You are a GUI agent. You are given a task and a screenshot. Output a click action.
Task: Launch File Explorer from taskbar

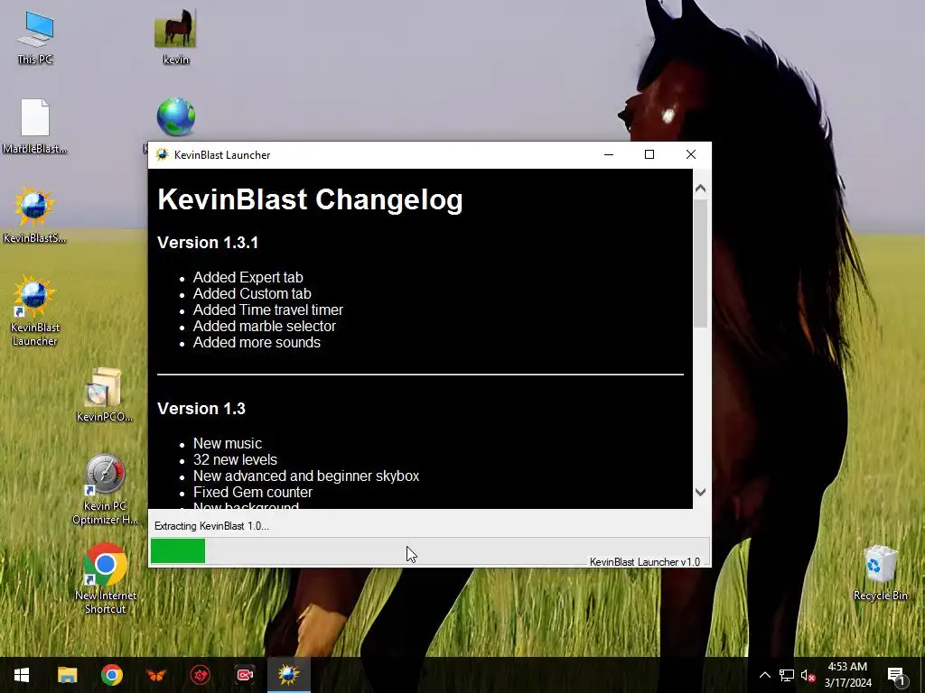(x=67, y=675)
